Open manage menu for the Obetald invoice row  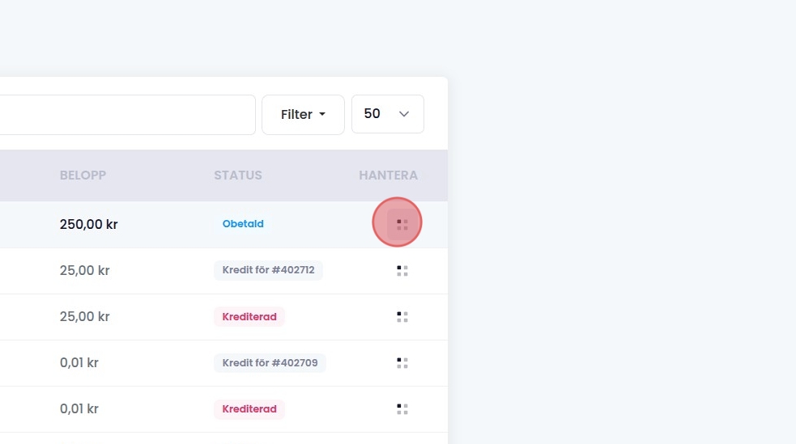point(402,224)
